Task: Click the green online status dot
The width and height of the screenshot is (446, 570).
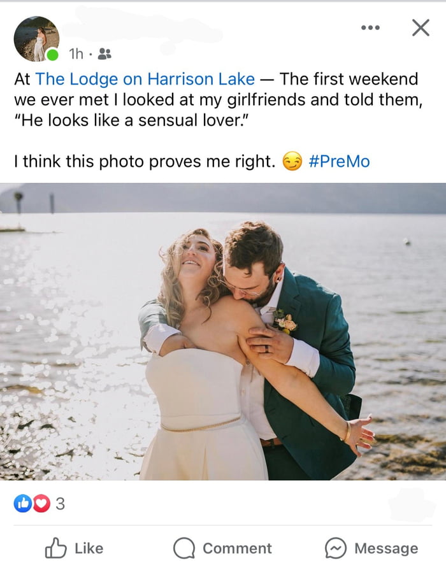Action: [x=53, y=55]
